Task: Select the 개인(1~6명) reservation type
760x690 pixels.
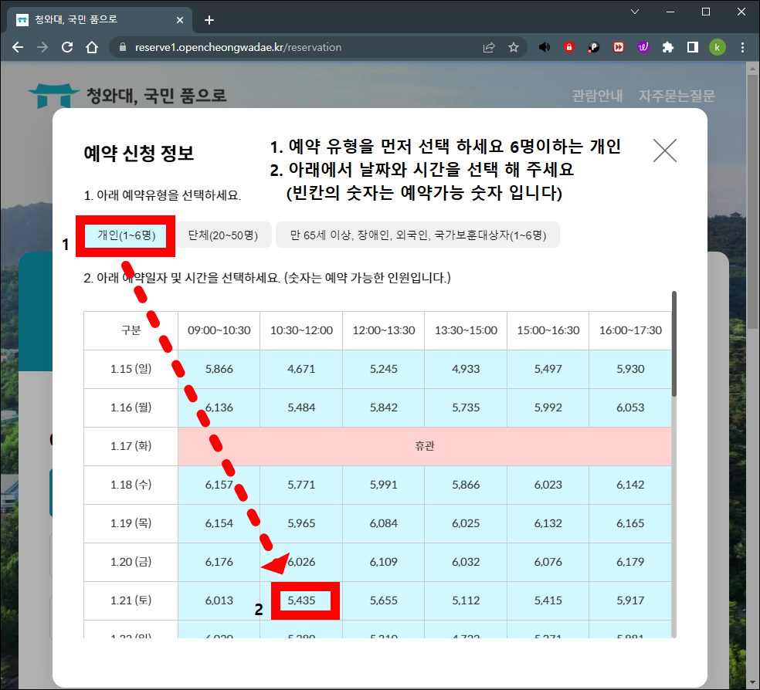Action: [x=125, y=235]
